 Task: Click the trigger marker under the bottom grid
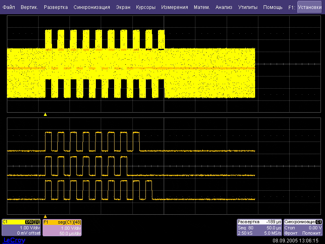click(45, 216)
